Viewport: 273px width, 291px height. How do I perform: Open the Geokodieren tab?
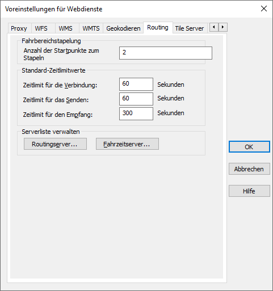point(123,28)
